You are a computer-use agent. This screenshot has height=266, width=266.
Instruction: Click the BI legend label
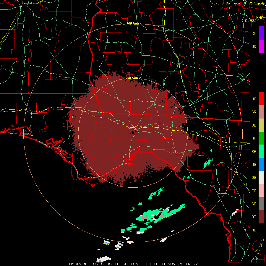pyautogui.click(x=254, y=217)
